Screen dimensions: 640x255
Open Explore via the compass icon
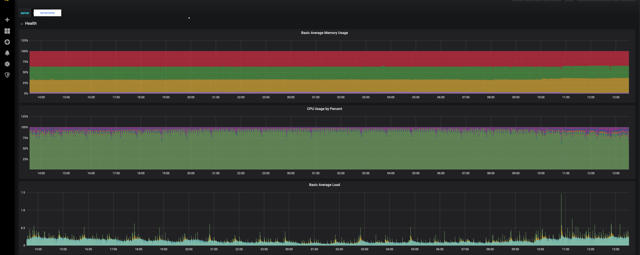[x=7, y=42]
